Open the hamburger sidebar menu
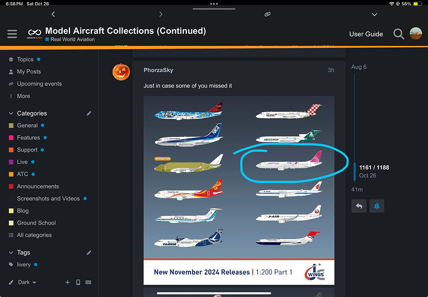This screenshot has height=297, width=428. point(12,34)
